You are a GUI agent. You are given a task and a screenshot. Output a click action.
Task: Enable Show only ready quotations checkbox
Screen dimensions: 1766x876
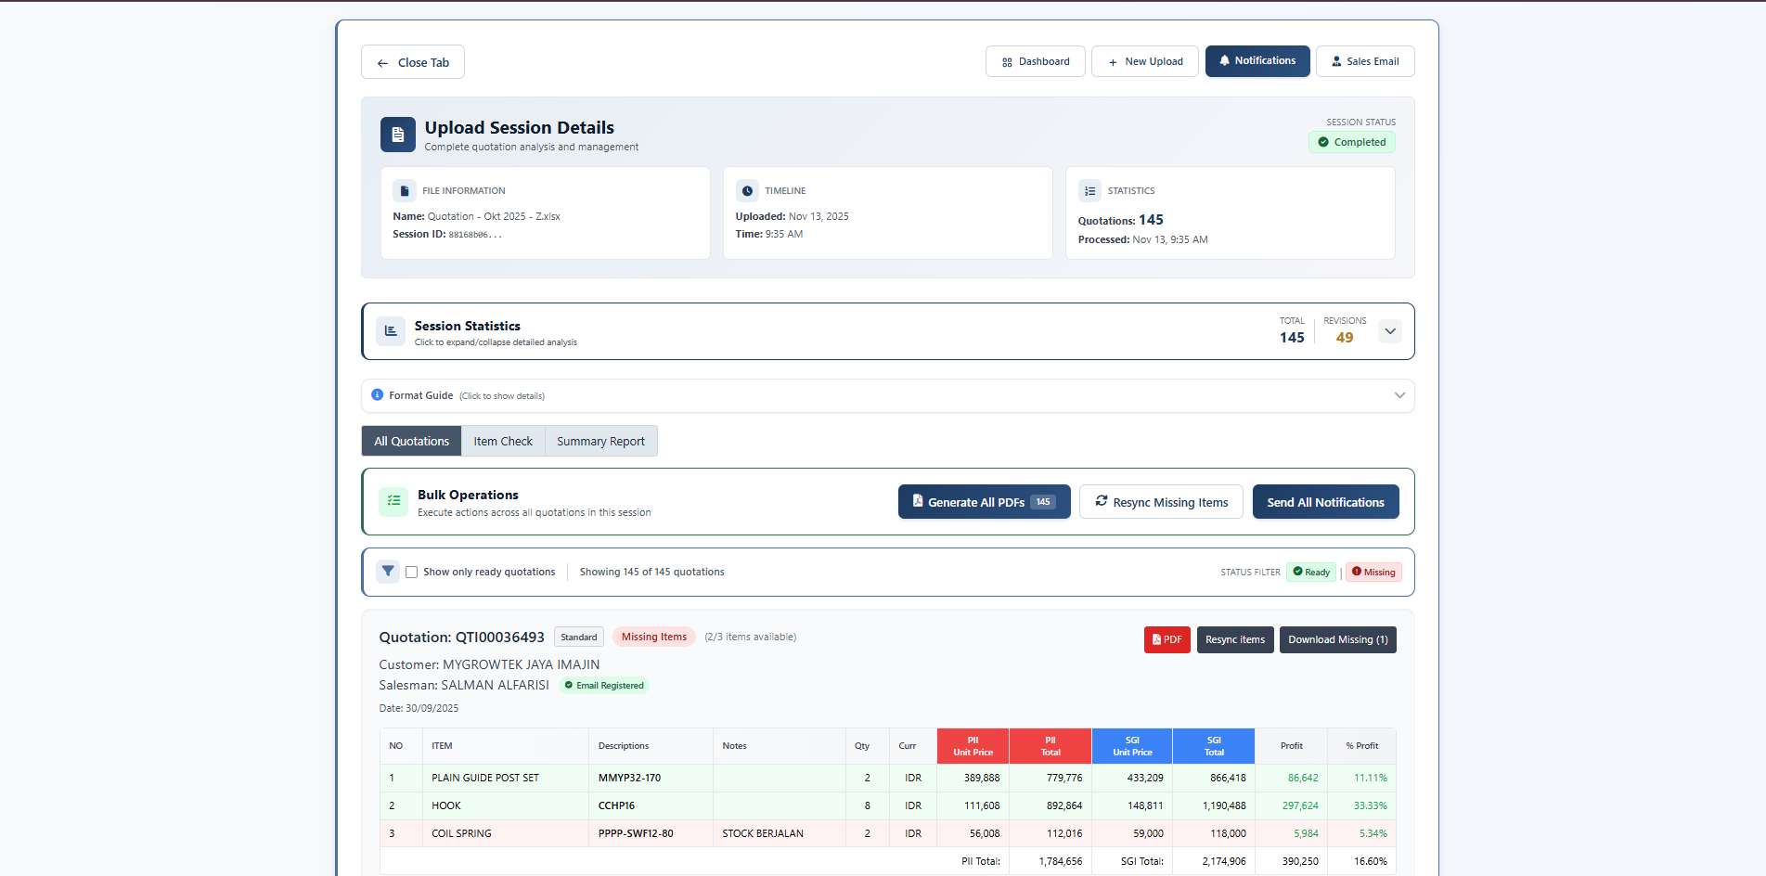(411, 573)
